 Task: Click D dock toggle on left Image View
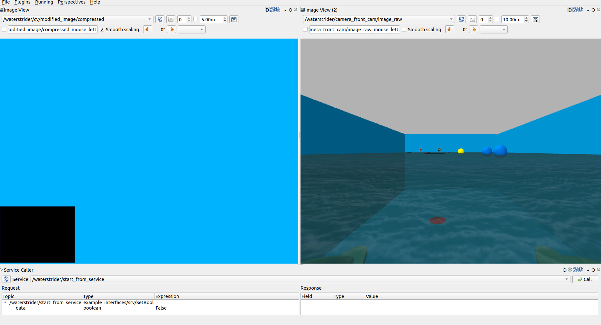(x=267, y=10)
